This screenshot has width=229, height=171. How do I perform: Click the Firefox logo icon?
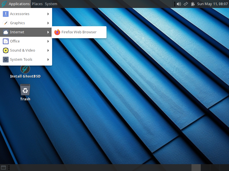pos(57,32)
